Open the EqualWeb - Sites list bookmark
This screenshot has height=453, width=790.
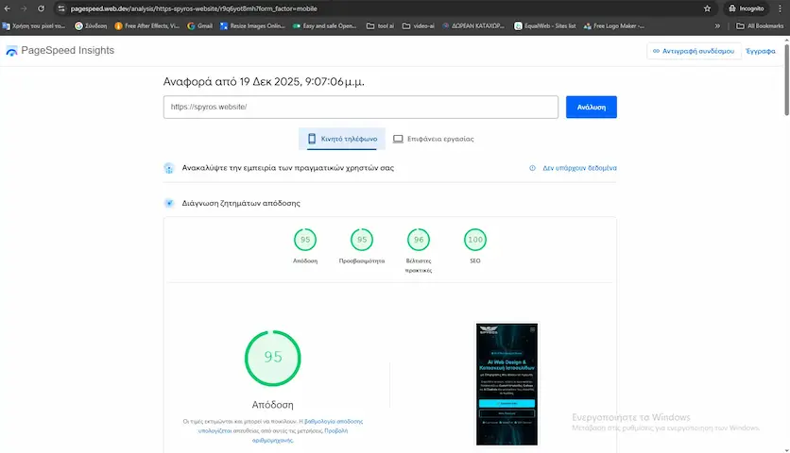pyautogui.click(x=544, y=25)
